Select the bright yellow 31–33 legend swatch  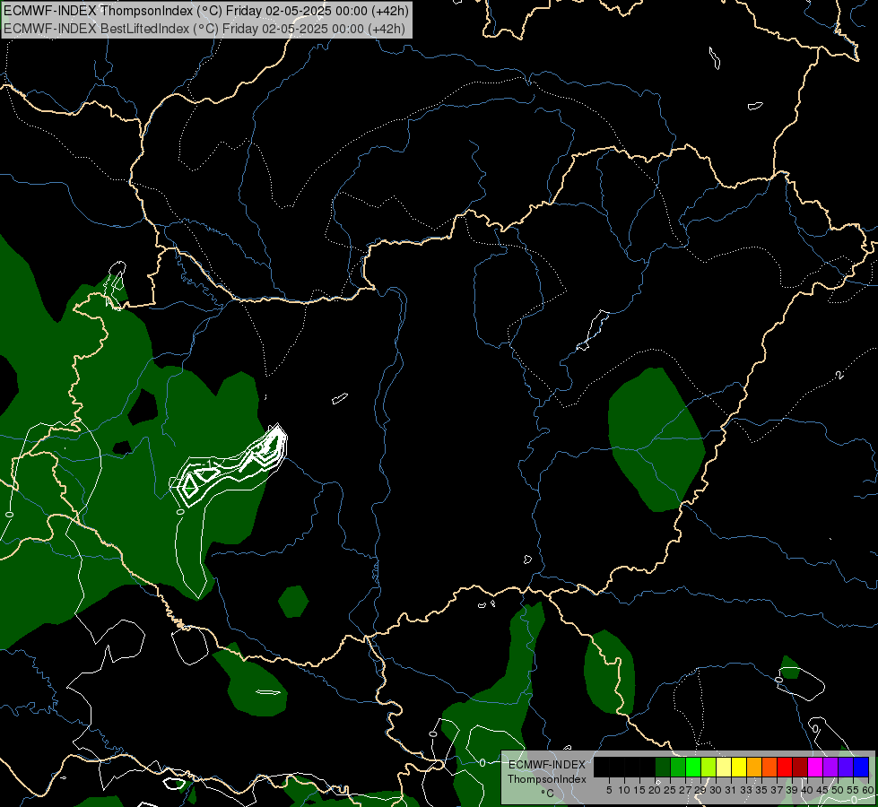coord(739,767)
